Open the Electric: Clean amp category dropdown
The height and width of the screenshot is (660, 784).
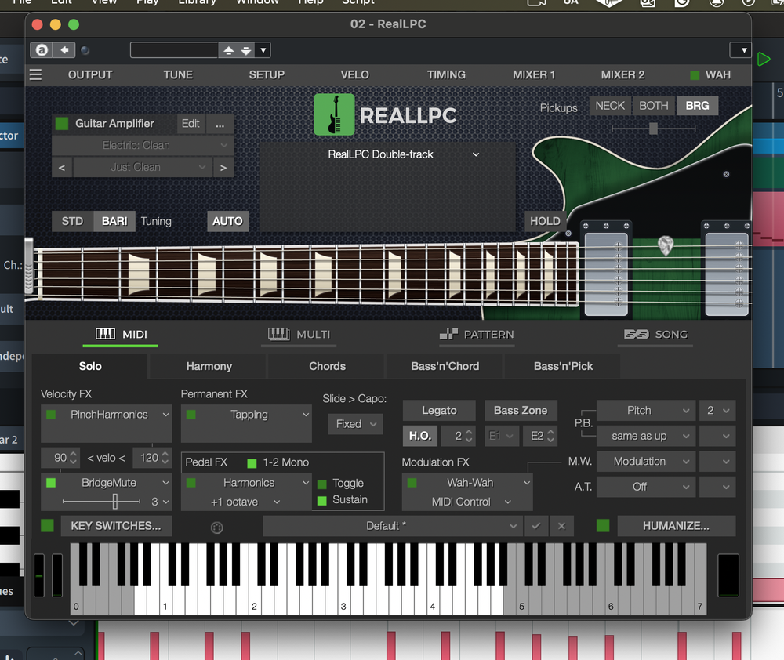(x=142, y=146)
